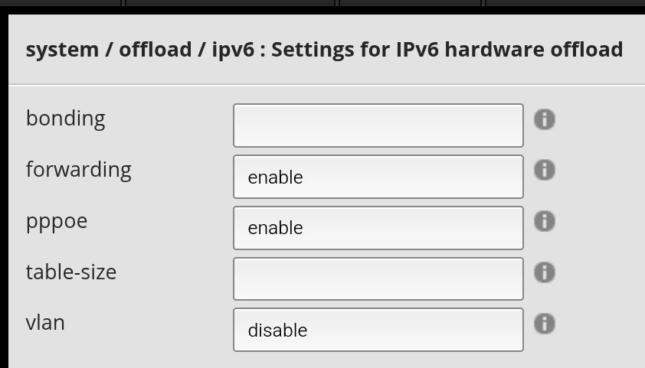Select the pppoe label

pos(57,222)
